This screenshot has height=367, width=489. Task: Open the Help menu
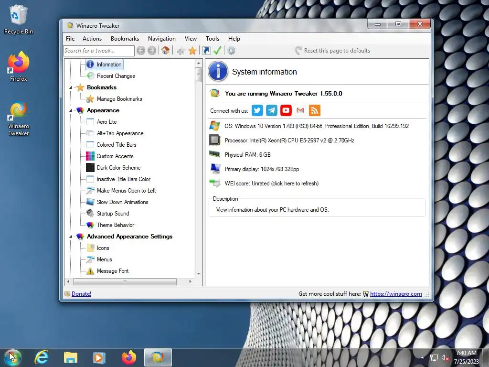tap(234, 39)
